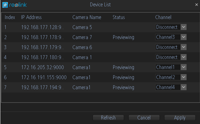Cancel the device list changes
Viewport: 200px width, 124px height.
tap(144, 118)
